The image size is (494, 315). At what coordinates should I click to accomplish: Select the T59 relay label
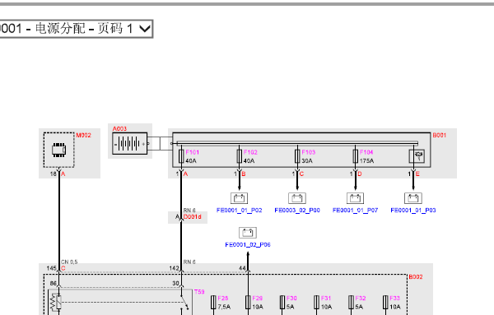pyautogui.click(x=199, y=292)
